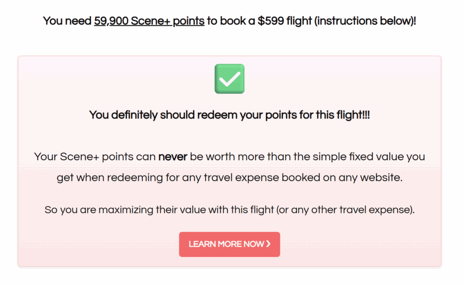Click the '(instructions below)!' text
This screenshot has width=465, height=286.
pyautogui.click(x=365, y=21)
